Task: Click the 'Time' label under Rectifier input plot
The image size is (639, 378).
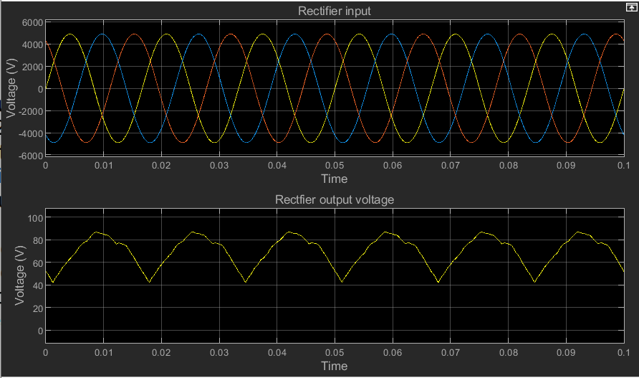Action: click(334, 179)
